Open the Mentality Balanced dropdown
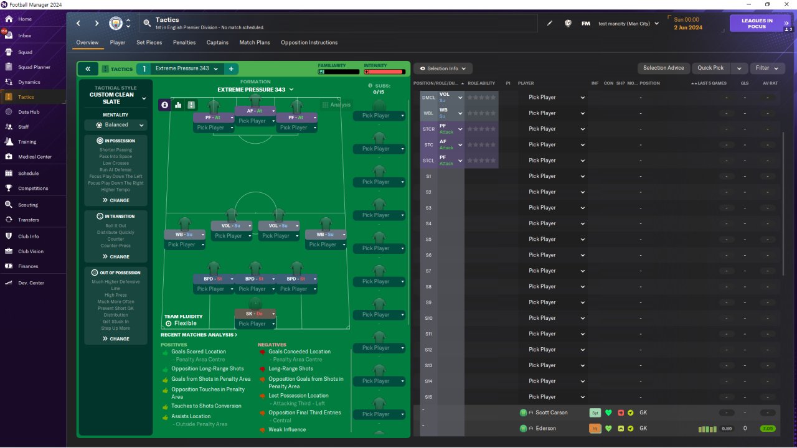 click(x=116, y=125)
